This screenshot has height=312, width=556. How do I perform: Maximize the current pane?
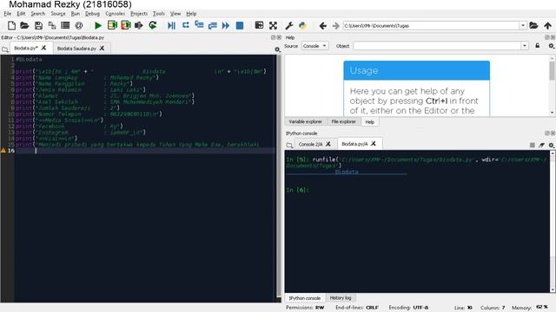pyautogui.click(x=259, y=25)
